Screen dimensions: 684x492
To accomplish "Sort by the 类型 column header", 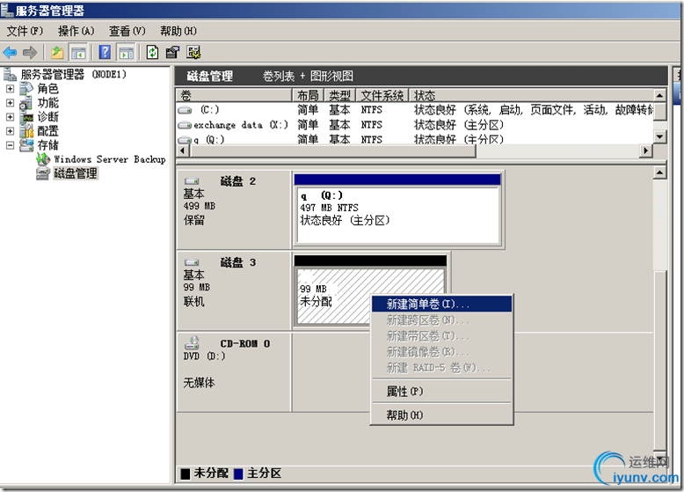I will point(340,95).
